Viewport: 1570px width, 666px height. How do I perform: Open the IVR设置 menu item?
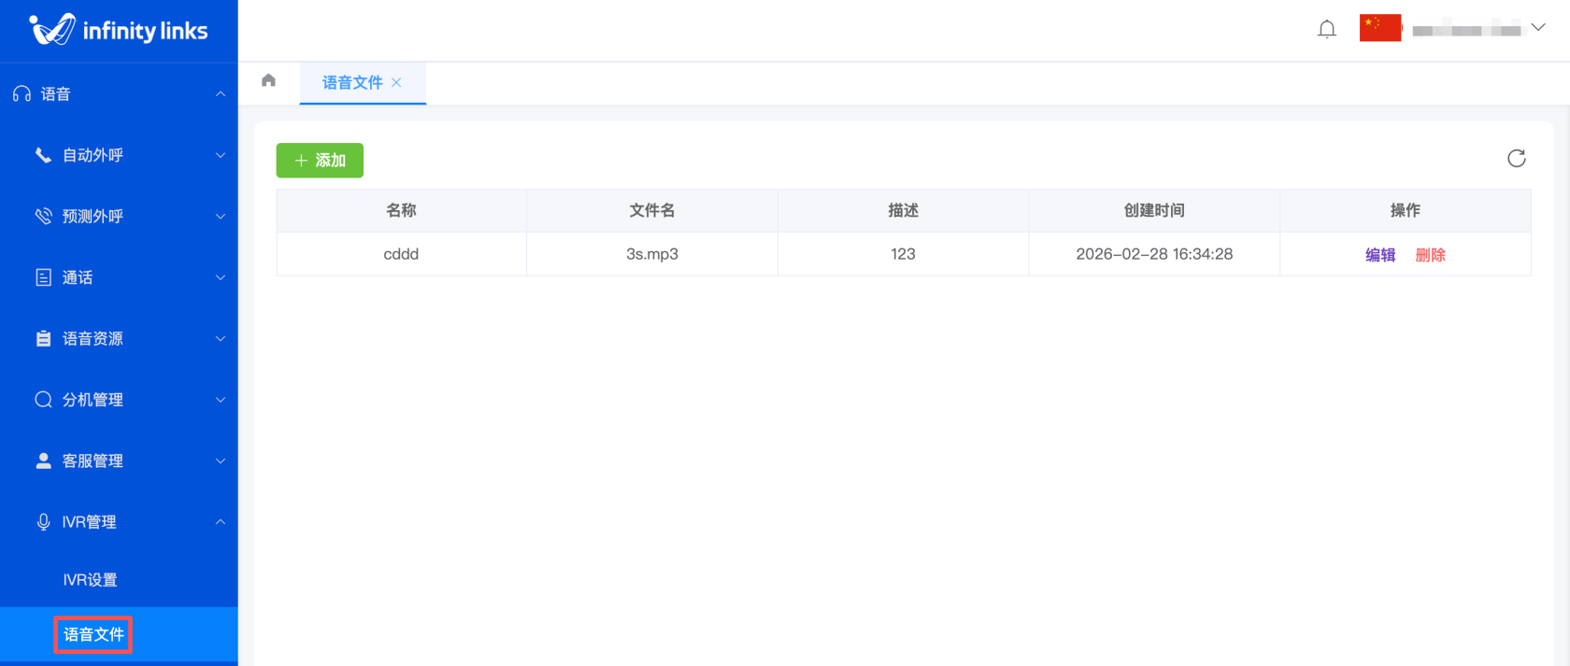(90, 580)
